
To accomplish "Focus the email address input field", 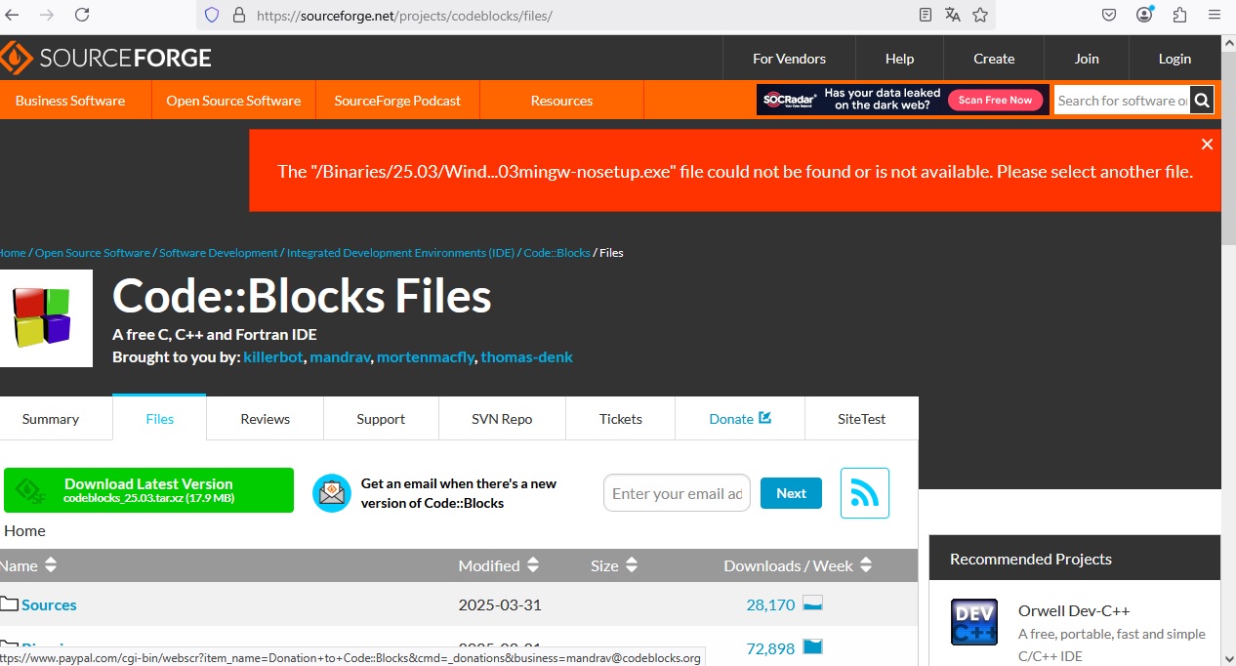I will (x=677, y=493).
